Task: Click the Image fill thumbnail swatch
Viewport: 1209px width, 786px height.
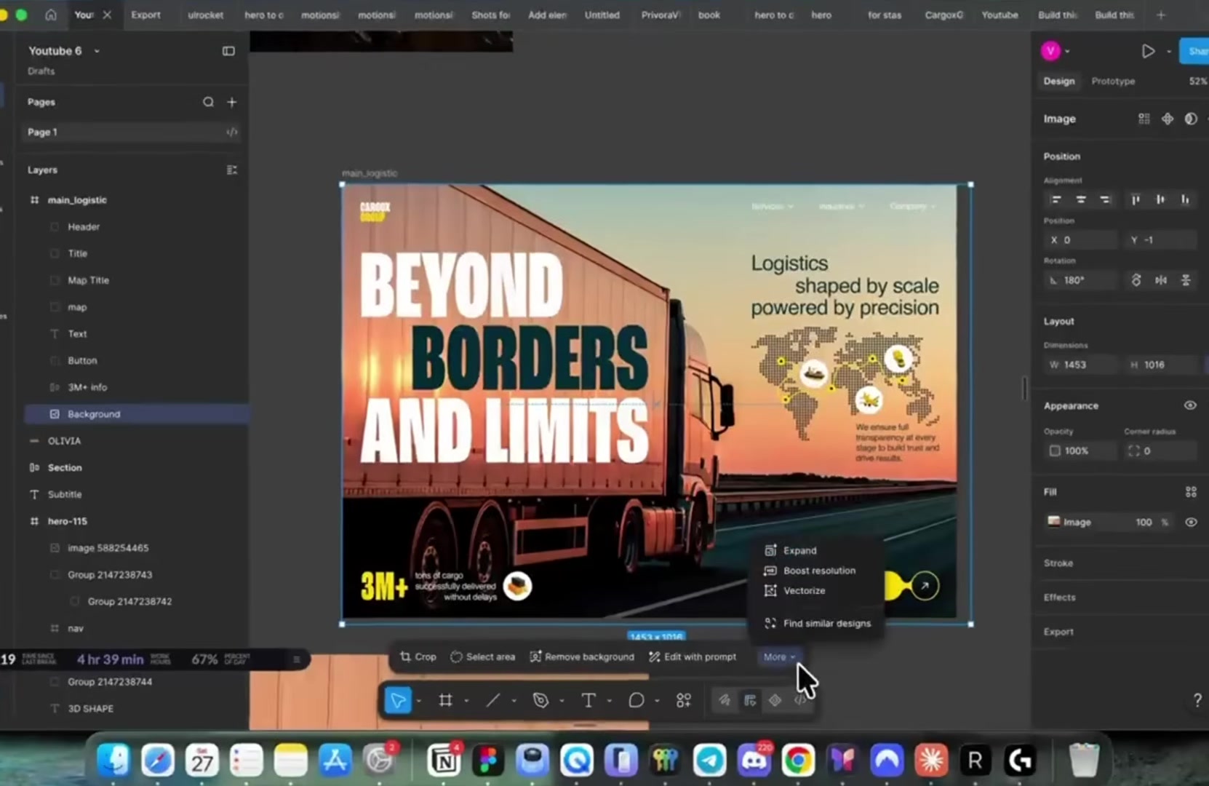Action: (x=1053, y=522)
